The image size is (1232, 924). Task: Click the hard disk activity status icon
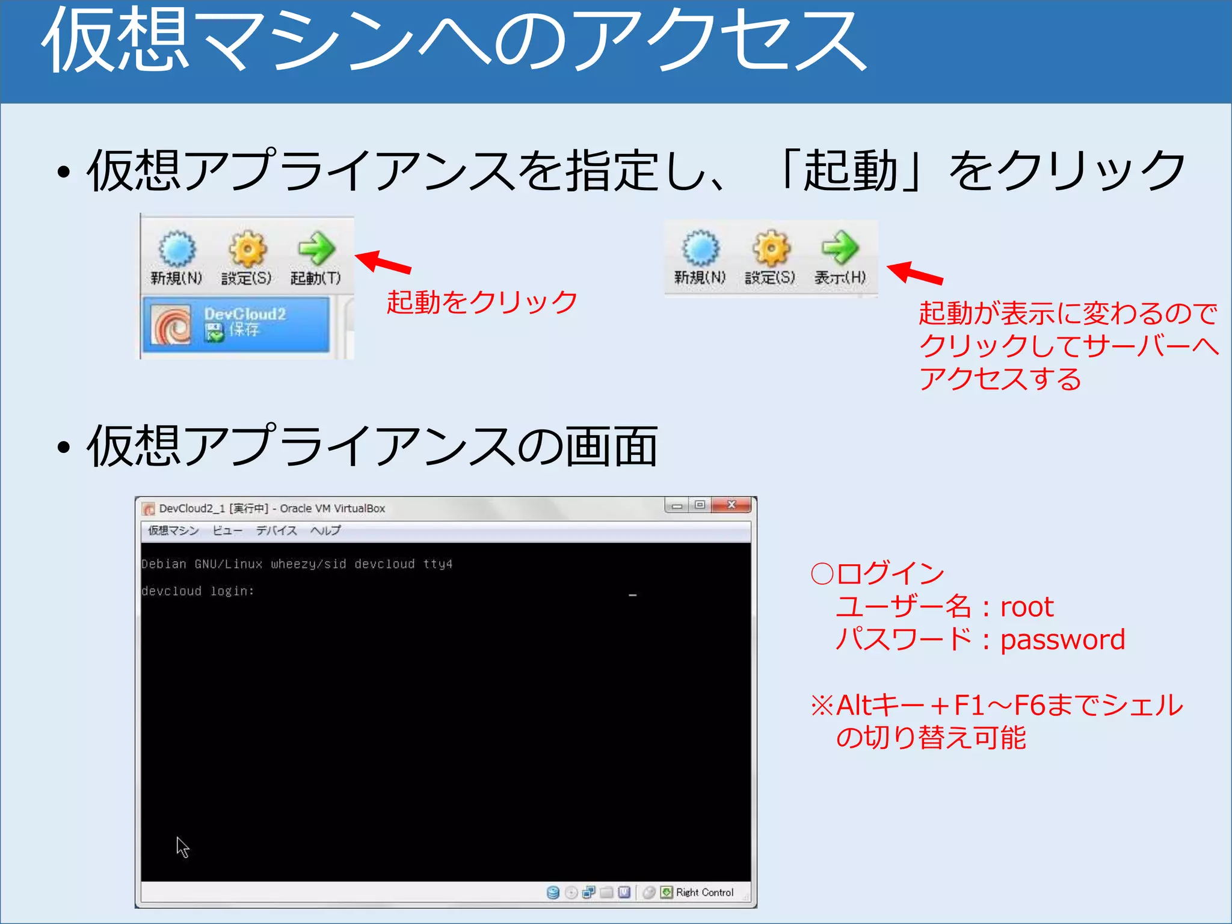click(553, 892)
